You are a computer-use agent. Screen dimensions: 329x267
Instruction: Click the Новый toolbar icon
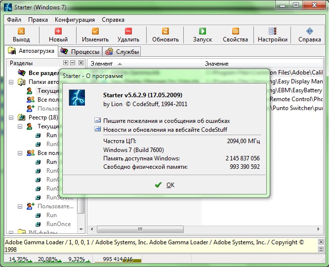tap(58, 35)
